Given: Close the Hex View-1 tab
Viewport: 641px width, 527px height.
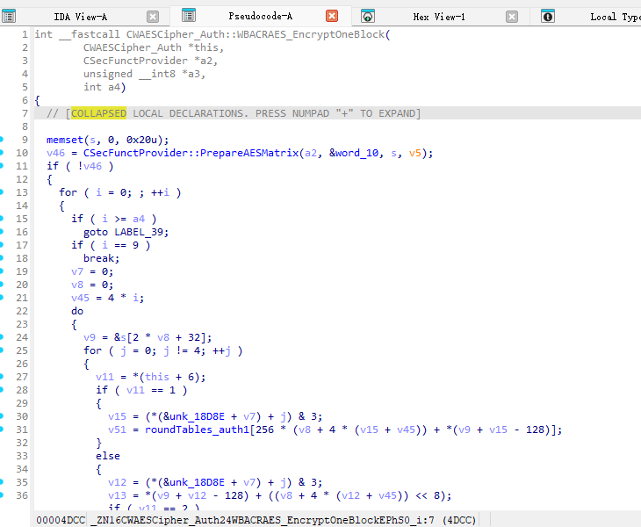Looking at the screenshot, I should point(512,17).
